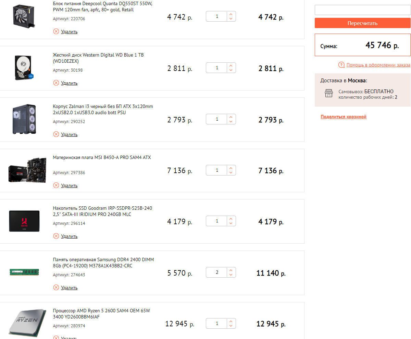Viewport: 411px width, 339px height.
Task: Click the delete icon for Goodram SSD
Action: click(x=56, y=236)
